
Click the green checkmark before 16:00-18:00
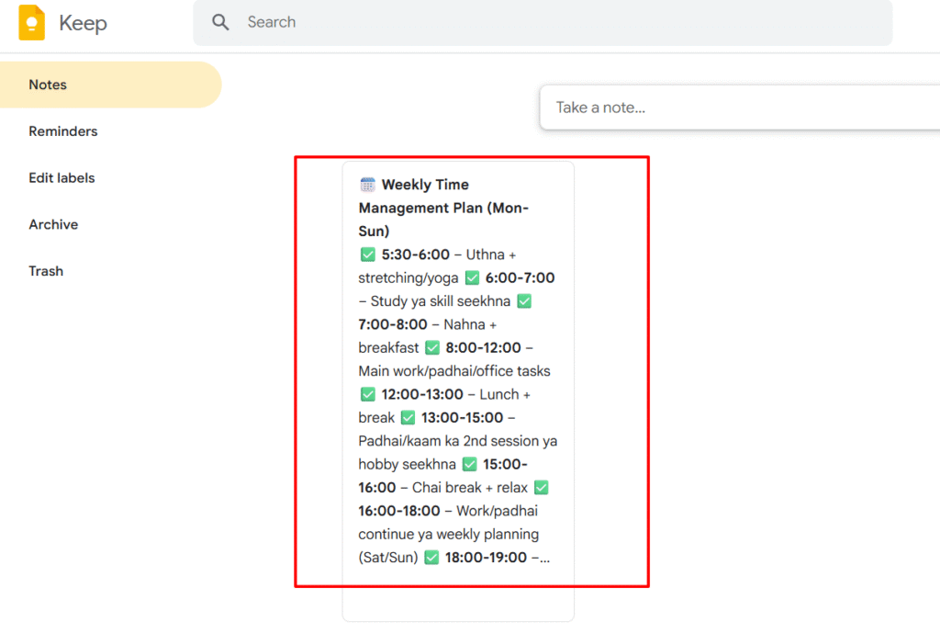[x=542, y=488]
